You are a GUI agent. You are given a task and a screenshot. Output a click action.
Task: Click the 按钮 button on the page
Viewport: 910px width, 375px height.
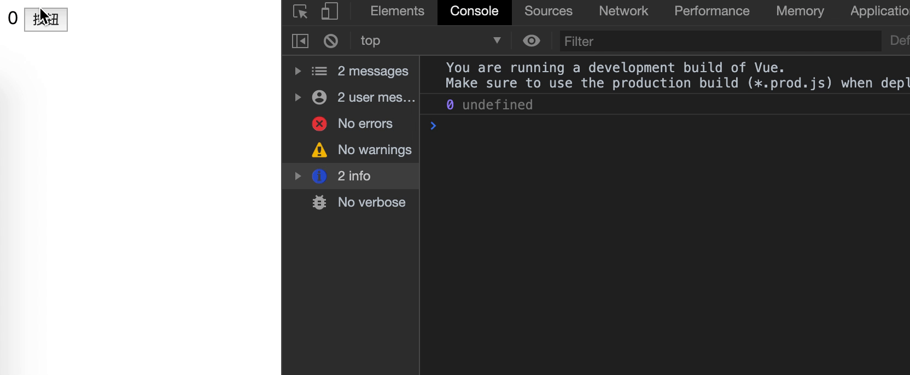pyautogui.click(x=46, y=20)
